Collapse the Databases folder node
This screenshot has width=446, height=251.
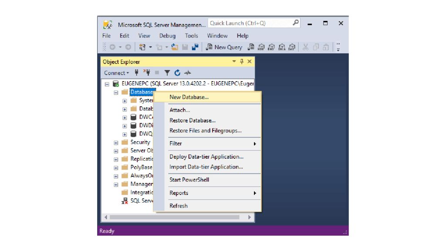116,92
